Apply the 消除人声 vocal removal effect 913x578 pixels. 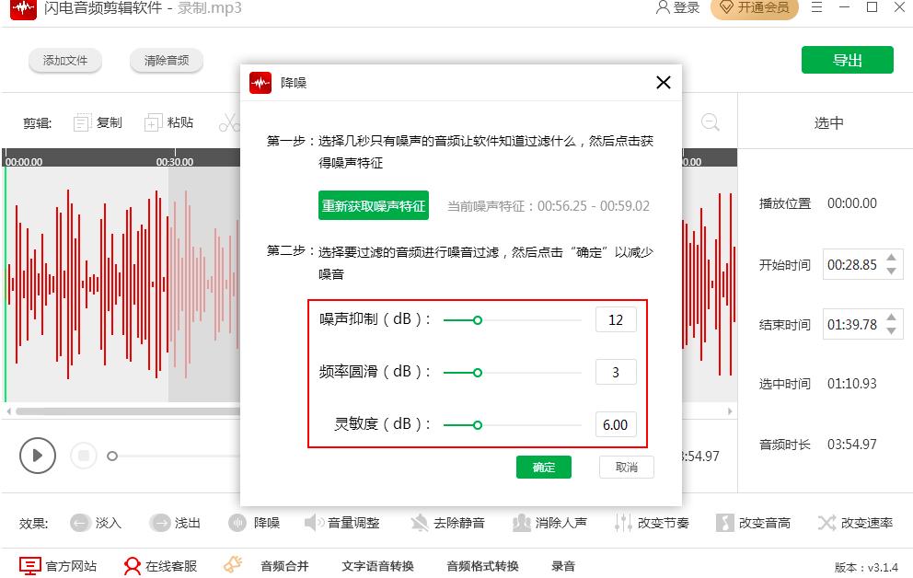point(549,523)
